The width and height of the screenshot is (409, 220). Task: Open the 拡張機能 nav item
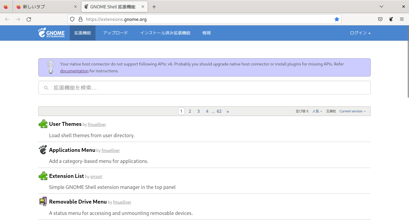[83, 33]
